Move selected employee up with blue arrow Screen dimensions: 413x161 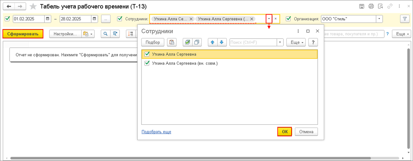pos(212,42)
